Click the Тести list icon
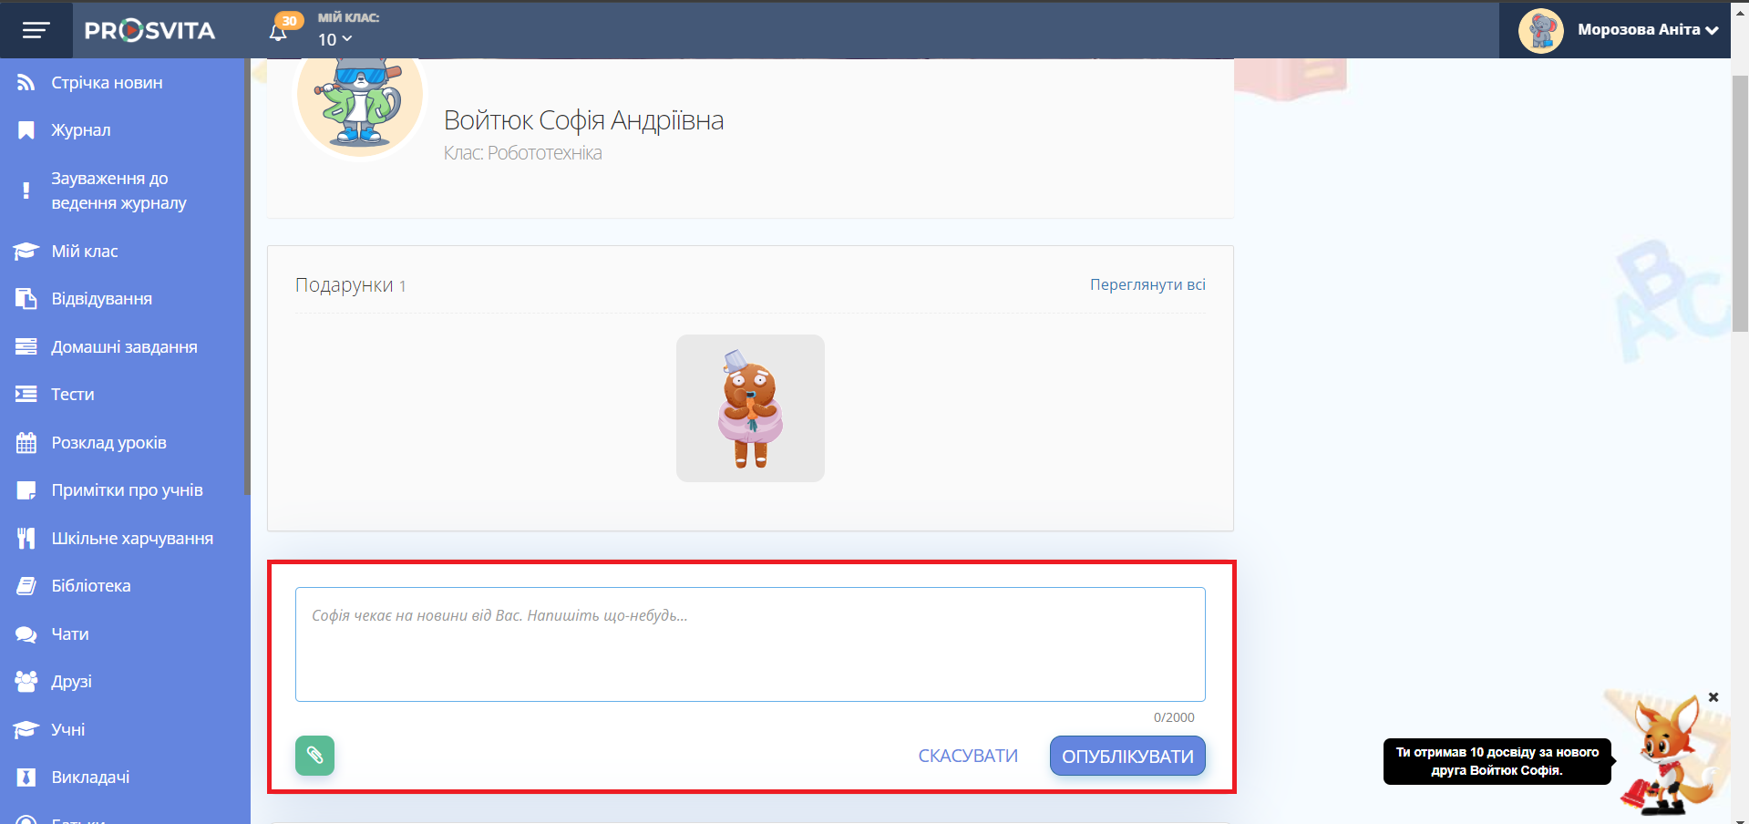Image resolution: width=1749 pixels, height=824 pixels. click(x=26, y=395)
